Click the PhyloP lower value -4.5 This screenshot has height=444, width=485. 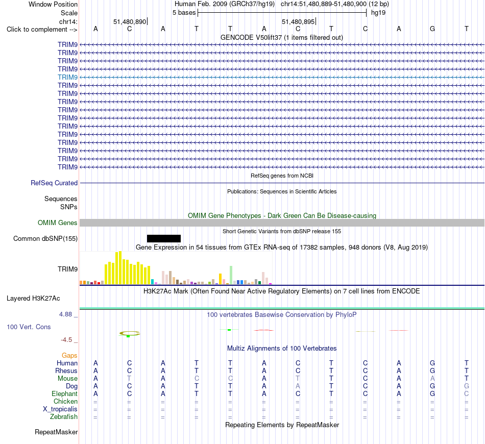click(x=66, y=340)
